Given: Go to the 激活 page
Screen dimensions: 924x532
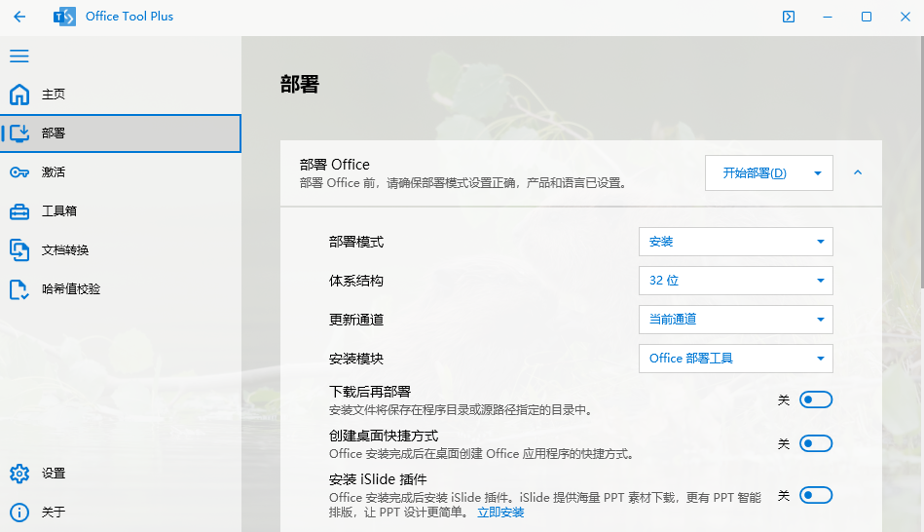Looking at the screenshot, I should tap(121, 172).
